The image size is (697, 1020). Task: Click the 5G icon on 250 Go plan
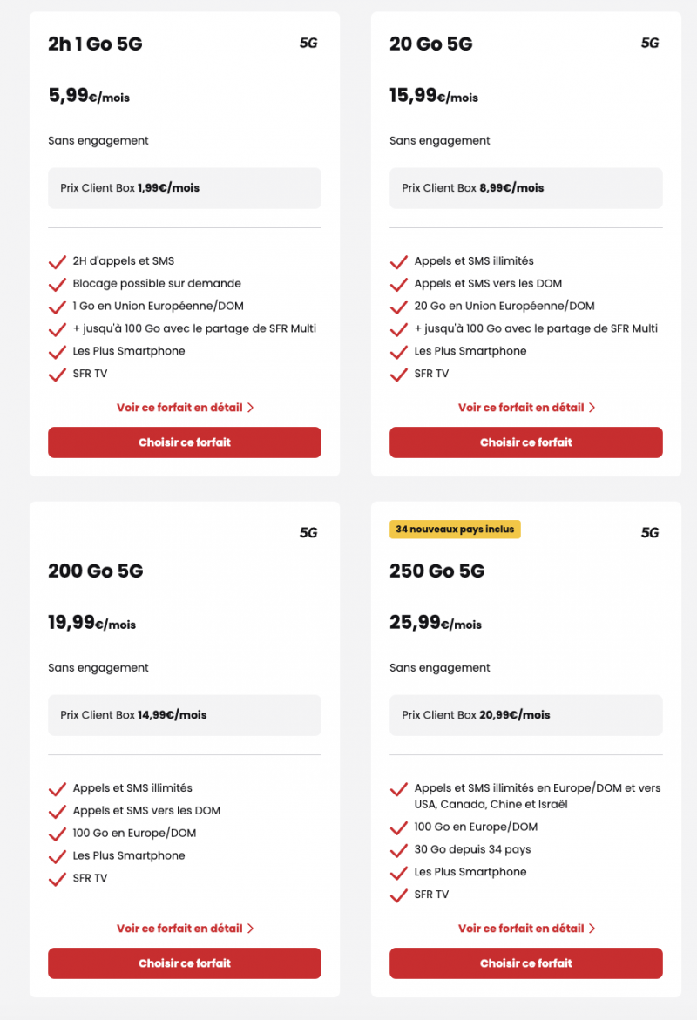pos(650,532)
